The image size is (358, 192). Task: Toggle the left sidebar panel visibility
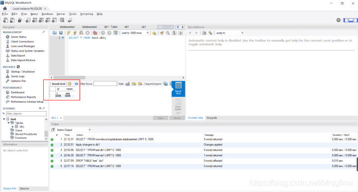346,20
